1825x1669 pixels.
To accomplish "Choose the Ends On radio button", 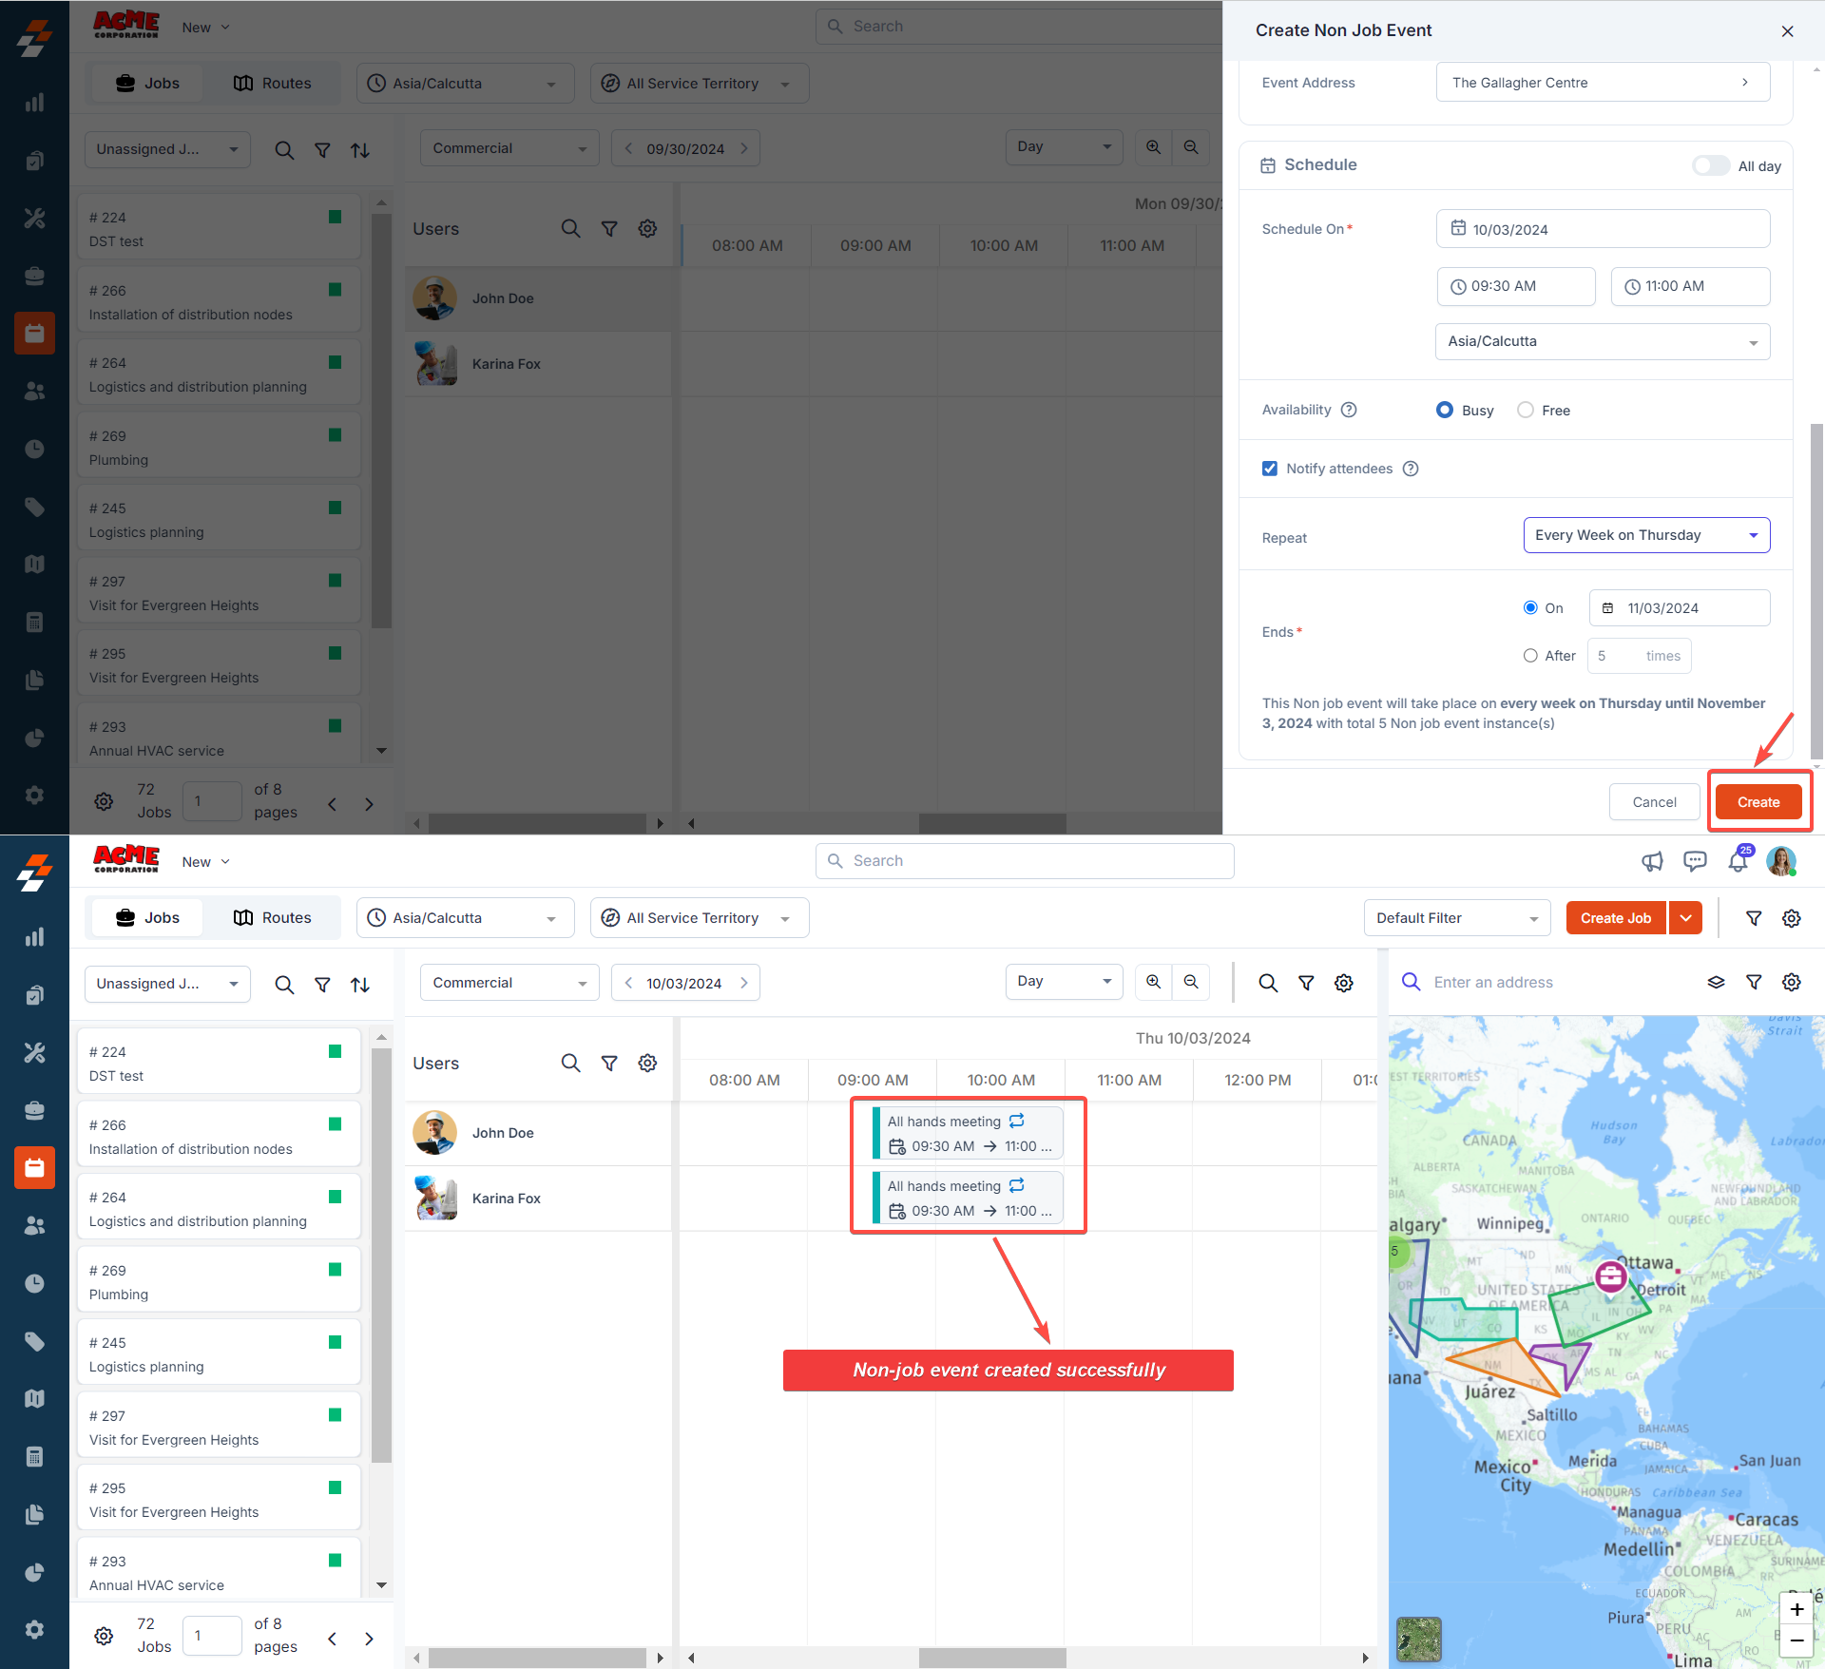I will click(x=1530, y=607).
